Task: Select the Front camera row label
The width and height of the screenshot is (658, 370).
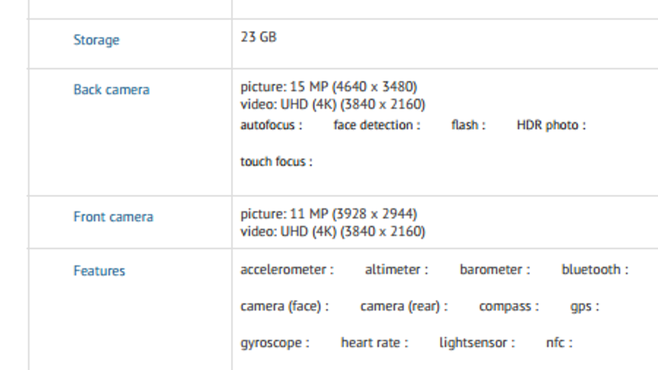Action: pyautogui.click(x=113, y=217)
